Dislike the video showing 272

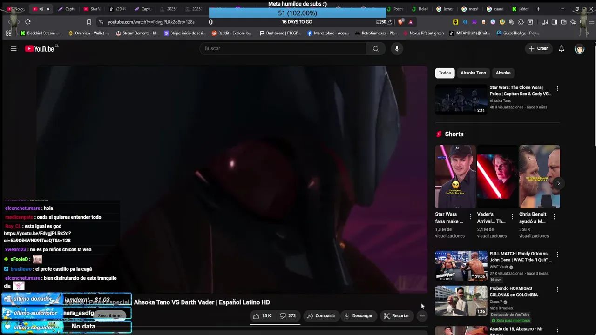[288, 316]
